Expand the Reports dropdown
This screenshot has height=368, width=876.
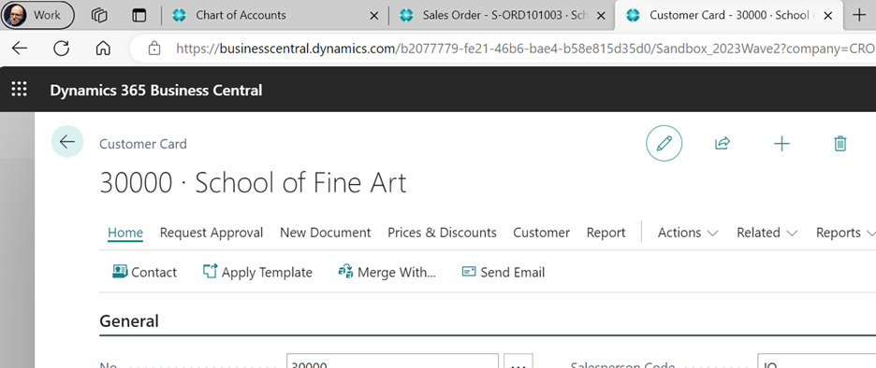845,233
